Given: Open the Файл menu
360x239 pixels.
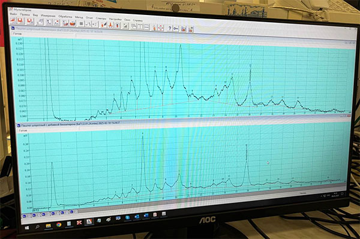Looking at the screenshot, I should [x=13, y=14].
